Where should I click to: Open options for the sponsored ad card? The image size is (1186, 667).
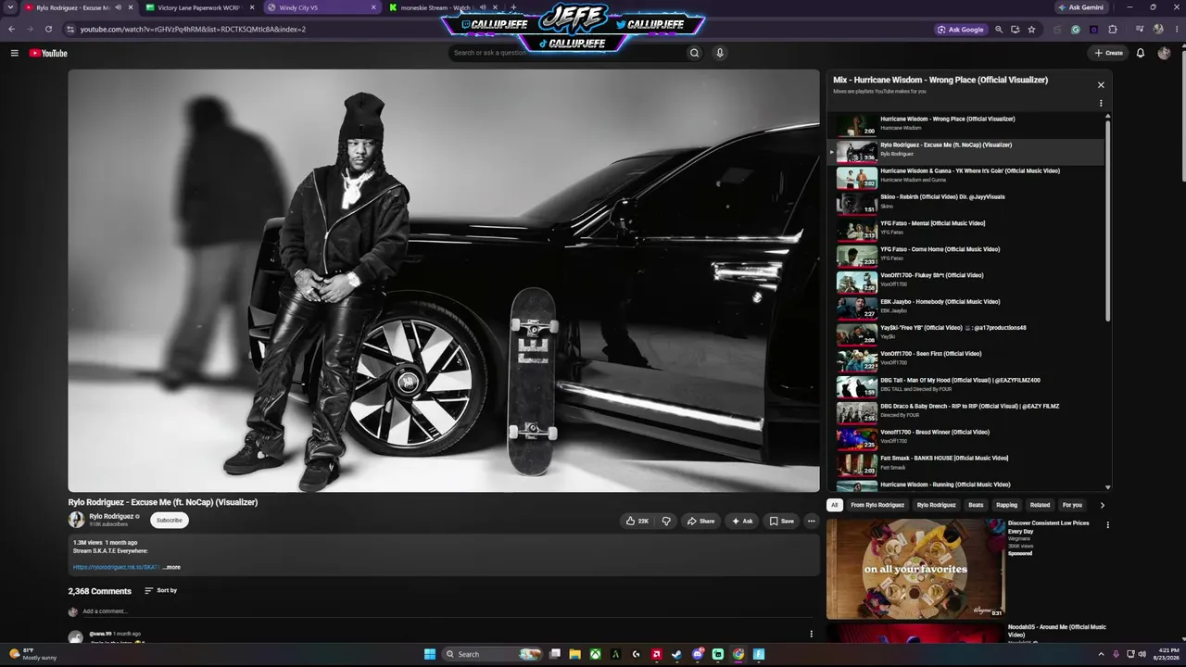tap(1107, 525)
